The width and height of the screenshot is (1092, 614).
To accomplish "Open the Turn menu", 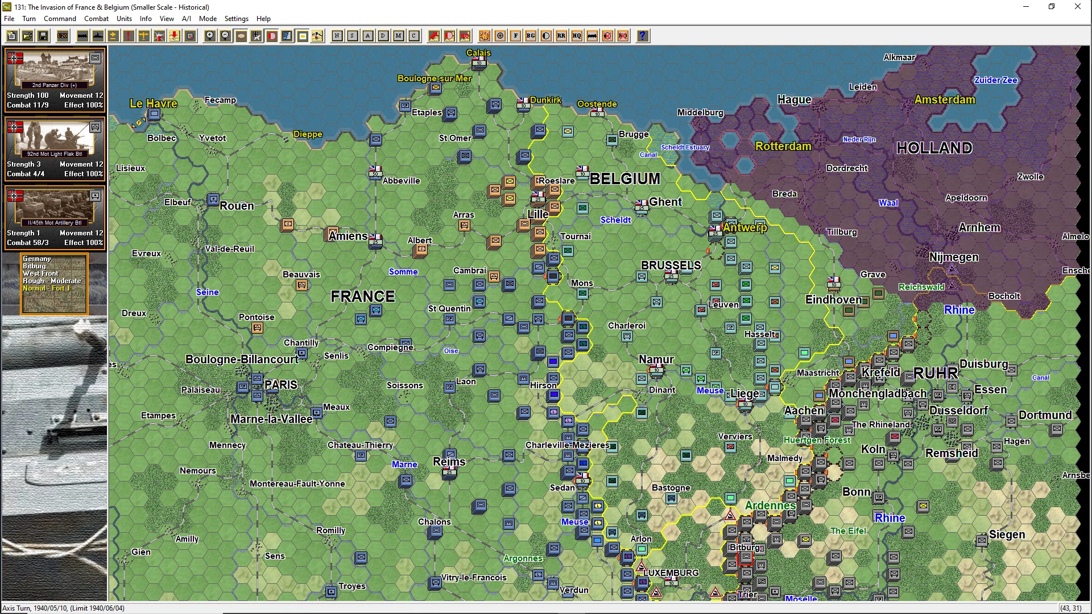I will pyautogui.click(x=29, y=19).
